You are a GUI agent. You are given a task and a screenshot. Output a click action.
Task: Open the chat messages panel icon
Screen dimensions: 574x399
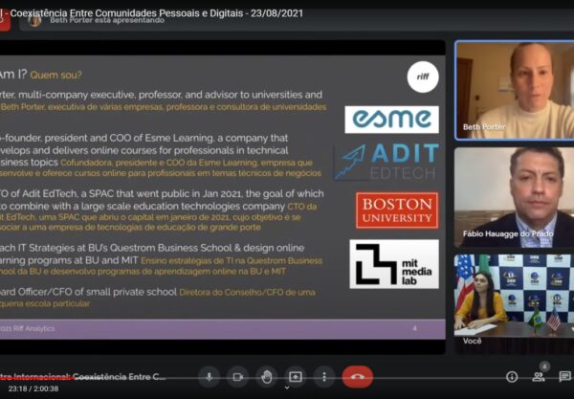click(564, 377)
